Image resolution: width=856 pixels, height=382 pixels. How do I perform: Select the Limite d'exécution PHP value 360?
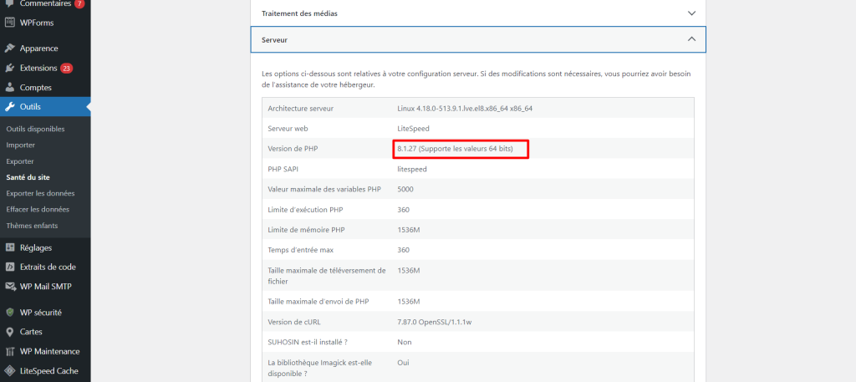click(x=404, y=210)
